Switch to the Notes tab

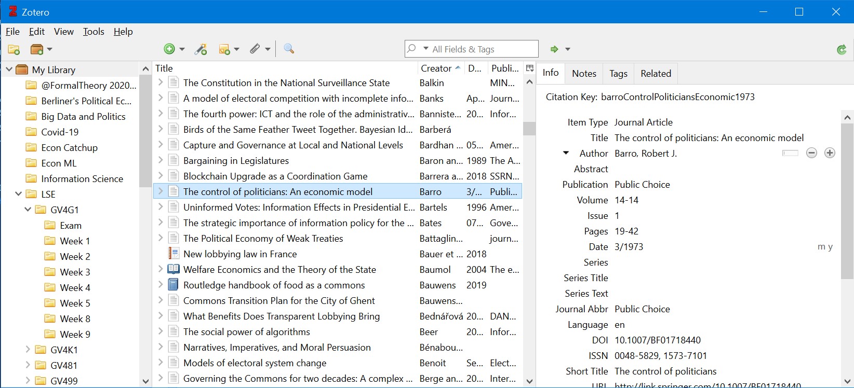[584, 74]
